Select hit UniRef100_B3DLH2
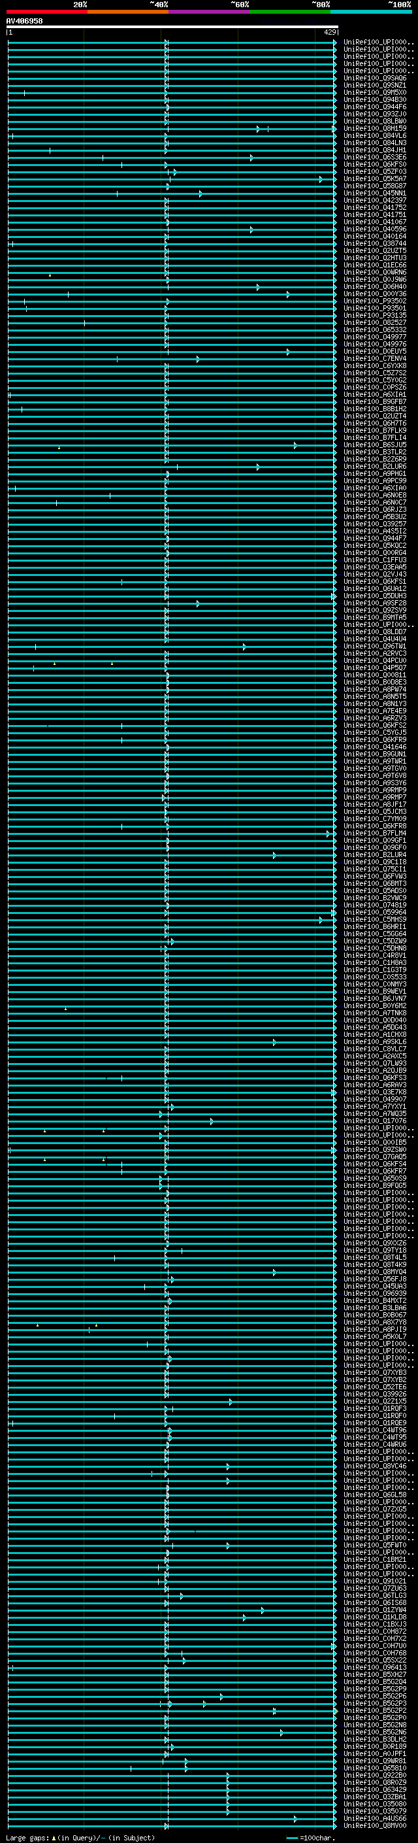418x1843 pixels. (x=374, y=1739)
